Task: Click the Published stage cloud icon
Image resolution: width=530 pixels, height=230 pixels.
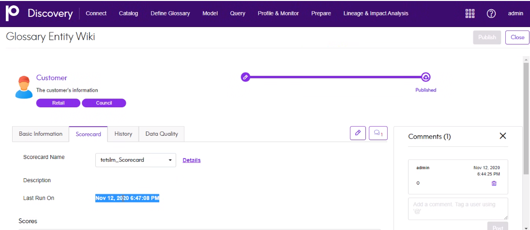Action: pyautogui.click(x=425, y=77)
